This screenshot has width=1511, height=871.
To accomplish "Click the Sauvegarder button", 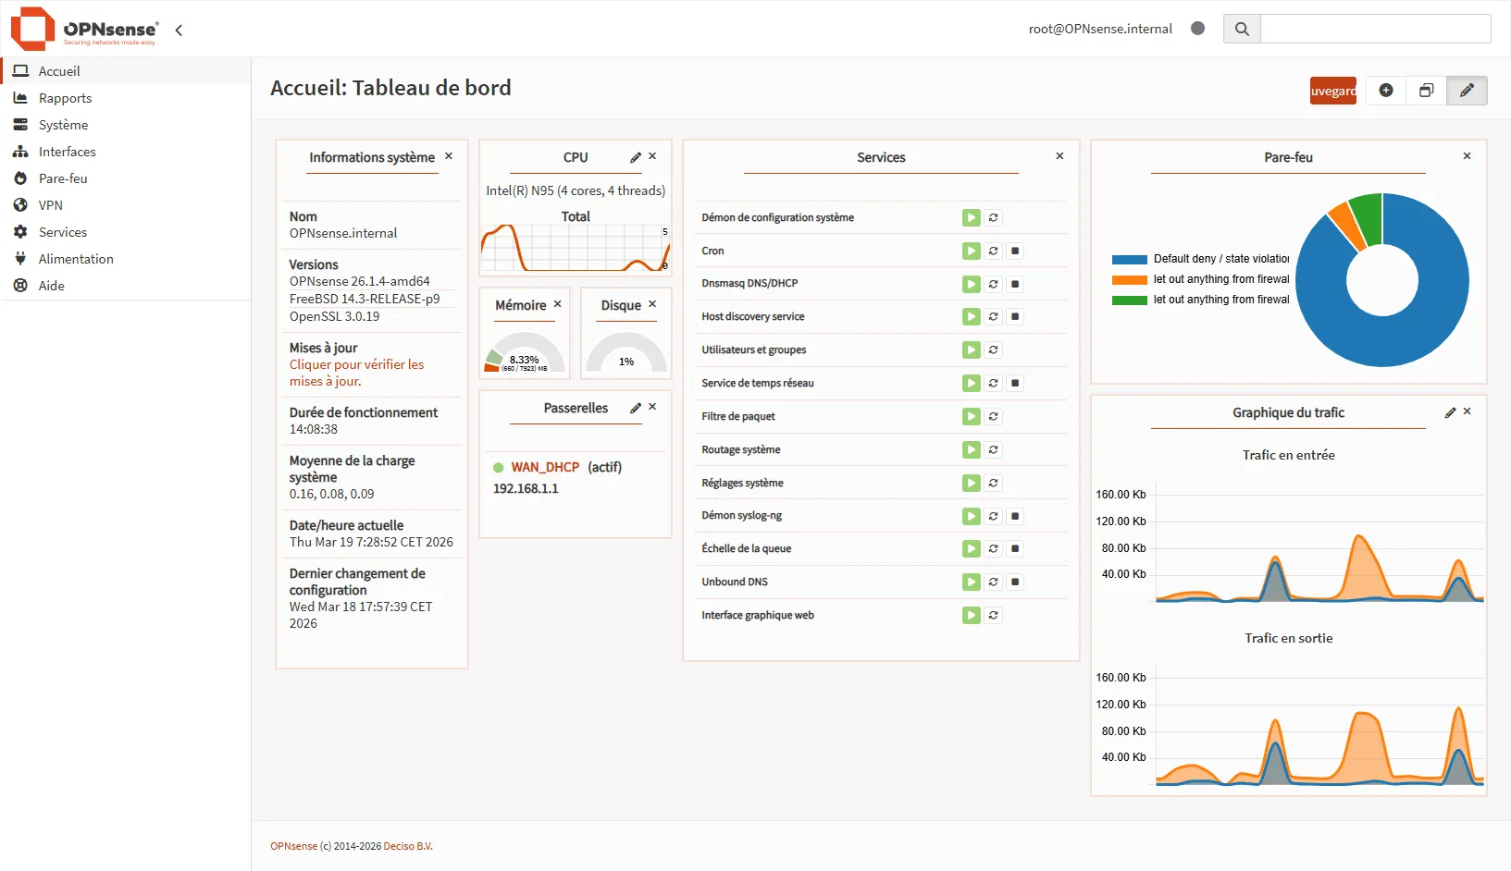I will point(1332,90).
